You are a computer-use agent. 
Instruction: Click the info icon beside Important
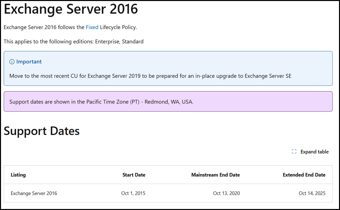click(12, 62)
